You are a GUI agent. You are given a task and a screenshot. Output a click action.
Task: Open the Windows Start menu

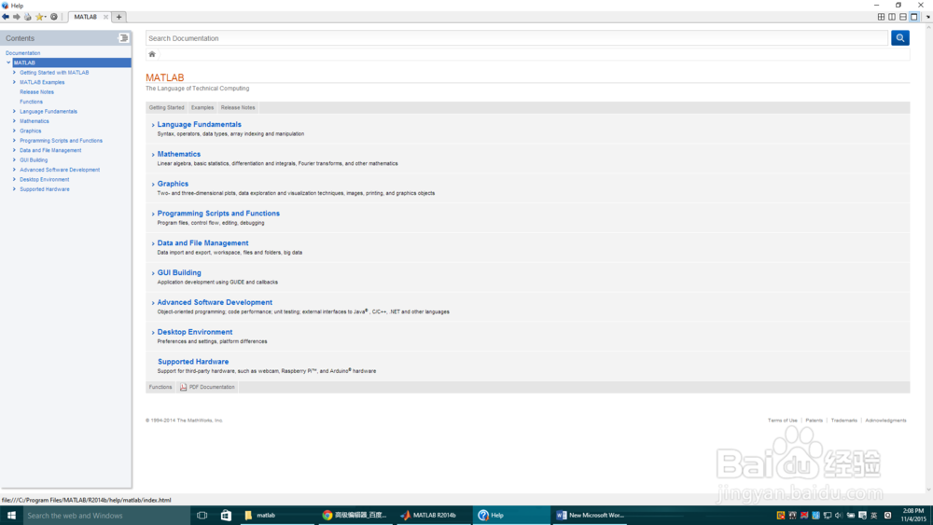(11, 516)
